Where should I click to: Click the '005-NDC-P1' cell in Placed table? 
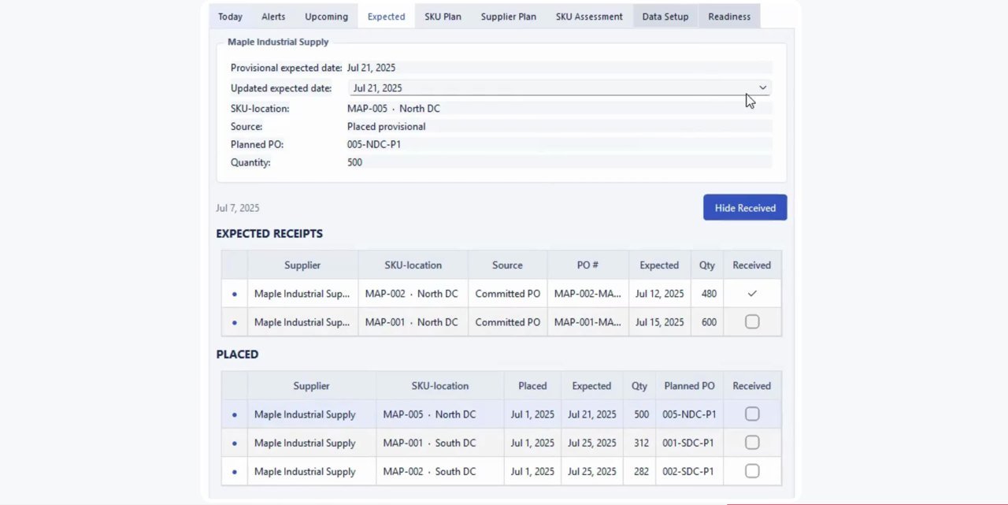click(x=689, y=414)
